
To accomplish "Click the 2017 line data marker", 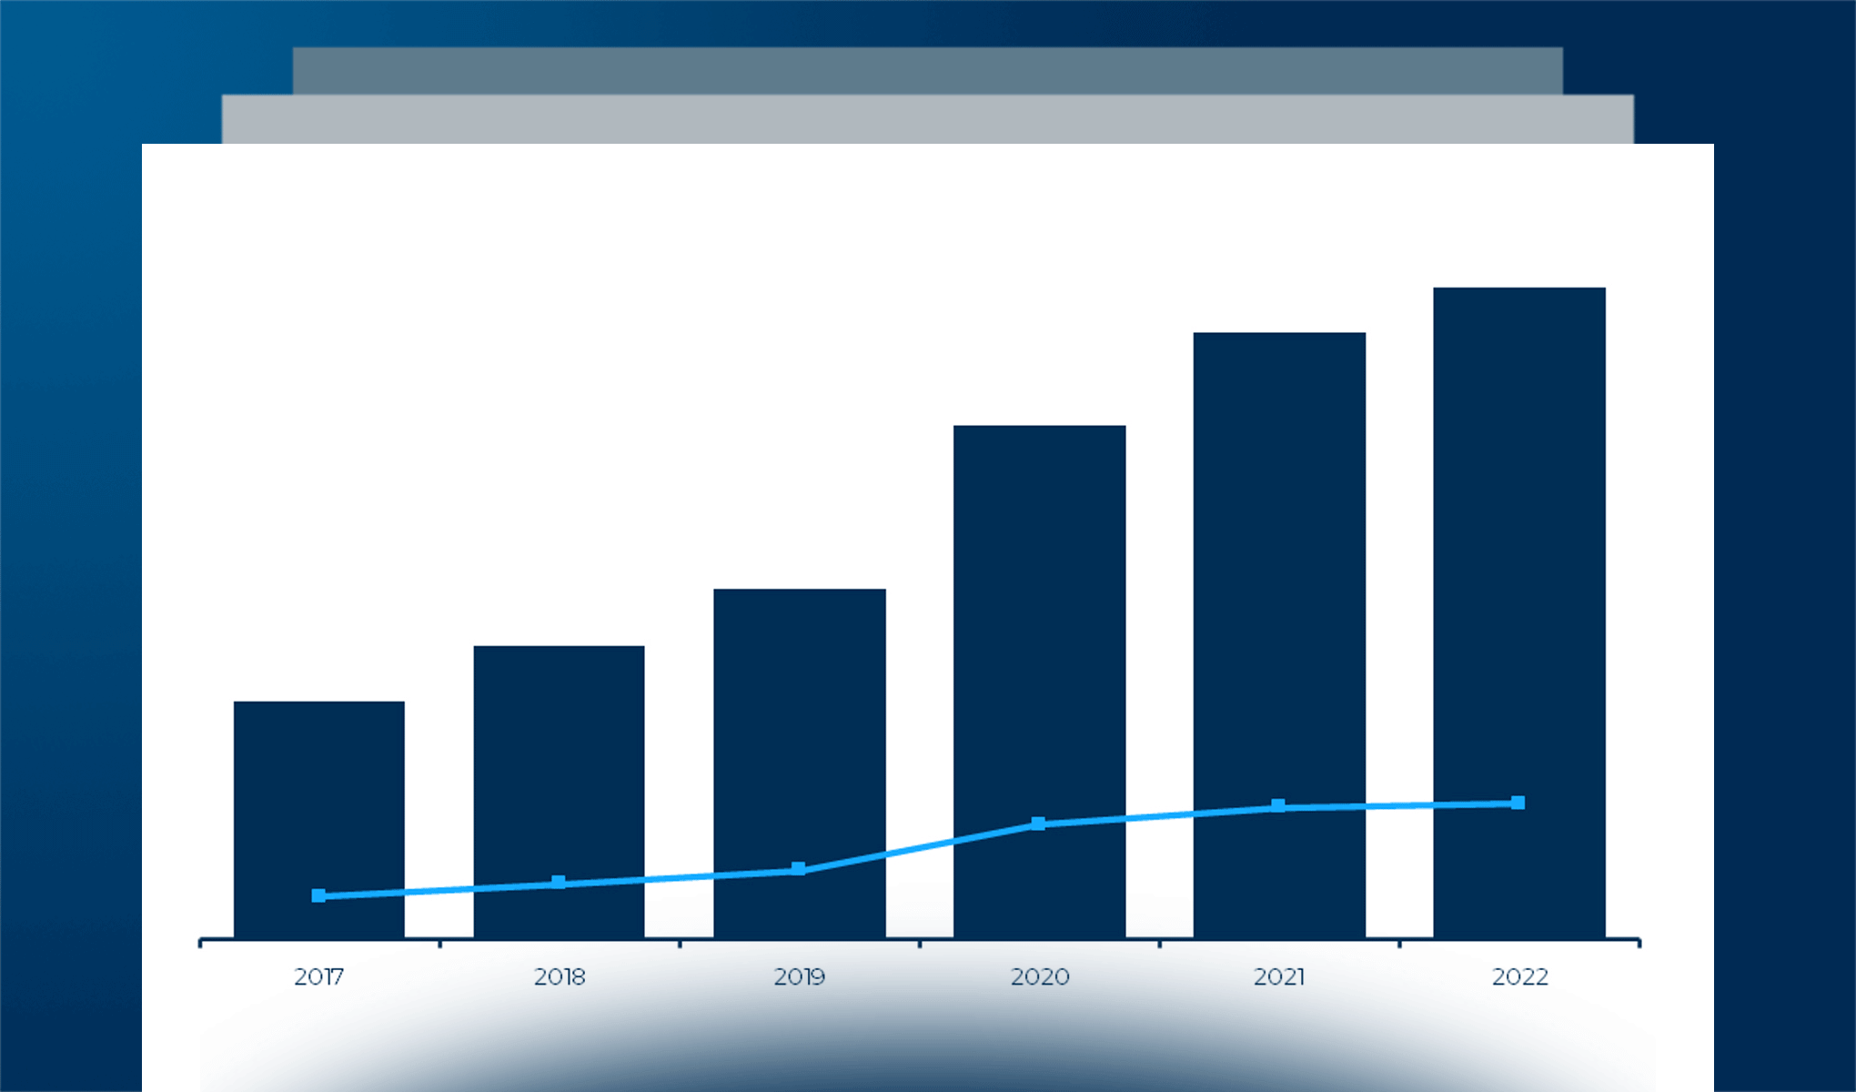I will coord(318,896).
